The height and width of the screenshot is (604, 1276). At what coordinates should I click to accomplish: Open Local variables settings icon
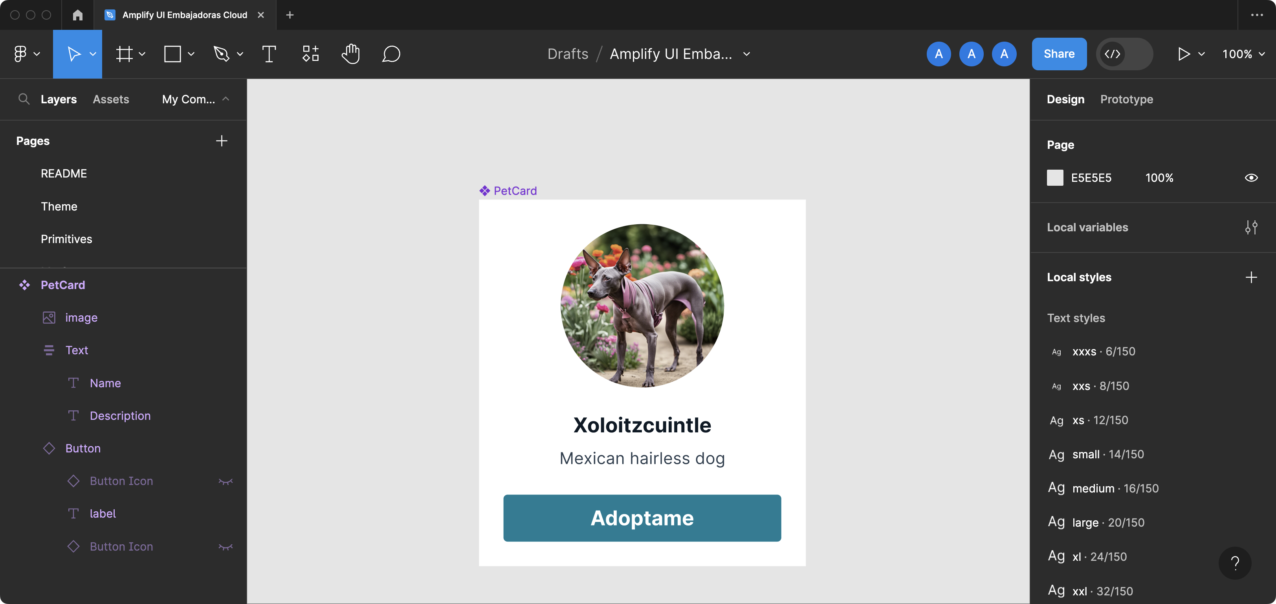[x=1251, y=227]
